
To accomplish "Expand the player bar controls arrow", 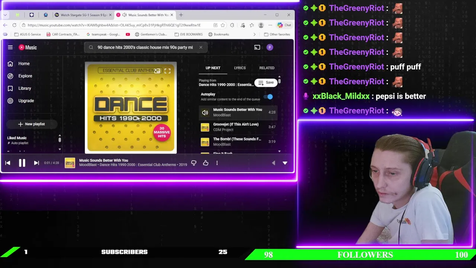I will (274, 163).
